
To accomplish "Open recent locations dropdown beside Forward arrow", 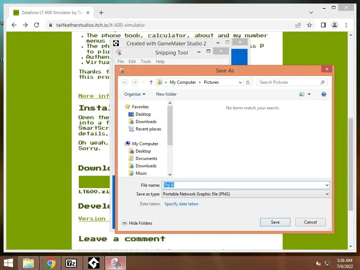I will (143, 82).
